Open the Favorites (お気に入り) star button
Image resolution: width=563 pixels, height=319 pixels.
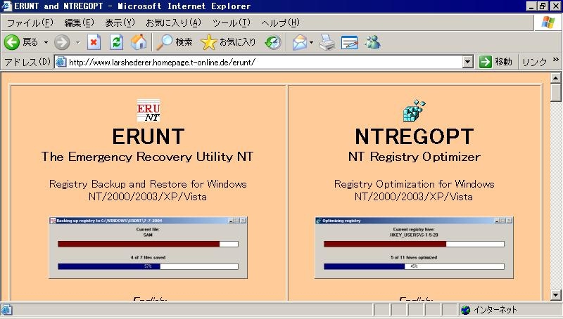click(x=228, y=42)
